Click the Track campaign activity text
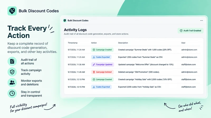Screen dimensions: 211x118 31,72
